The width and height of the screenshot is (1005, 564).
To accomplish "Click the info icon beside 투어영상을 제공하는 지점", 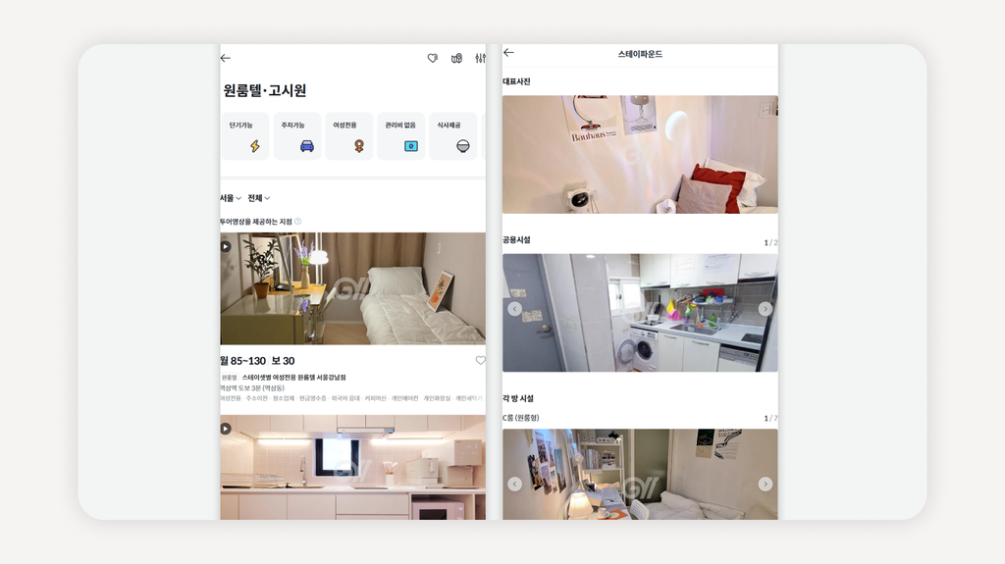I will pyautogui.click(x=297, y=222).
